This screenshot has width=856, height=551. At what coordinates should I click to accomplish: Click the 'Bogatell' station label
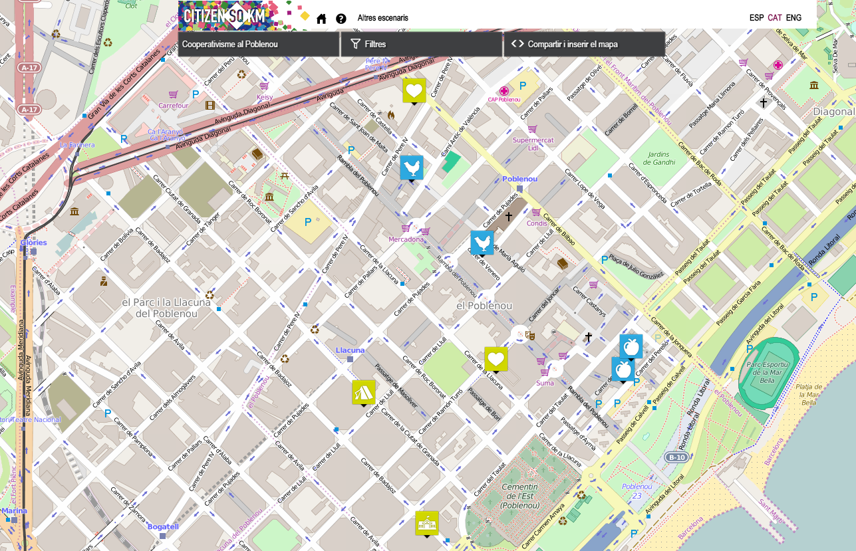click(x=163, y=526)
